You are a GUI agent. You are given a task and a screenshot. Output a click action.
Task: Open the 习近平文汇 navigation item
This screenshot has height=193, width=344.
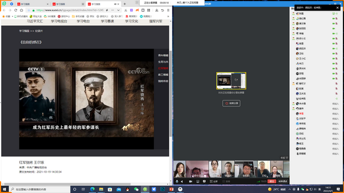tap(34, 21)
